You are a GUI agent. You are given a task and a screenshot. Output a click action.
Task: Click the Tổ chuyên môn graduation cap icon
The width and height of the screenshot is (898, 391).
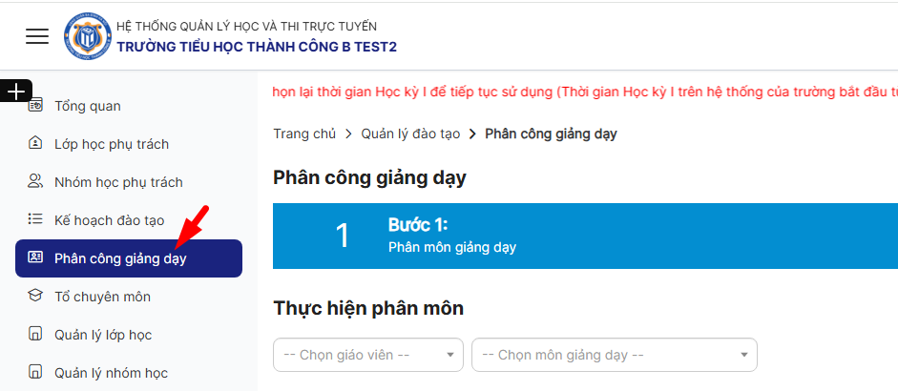tap(36, 297)
